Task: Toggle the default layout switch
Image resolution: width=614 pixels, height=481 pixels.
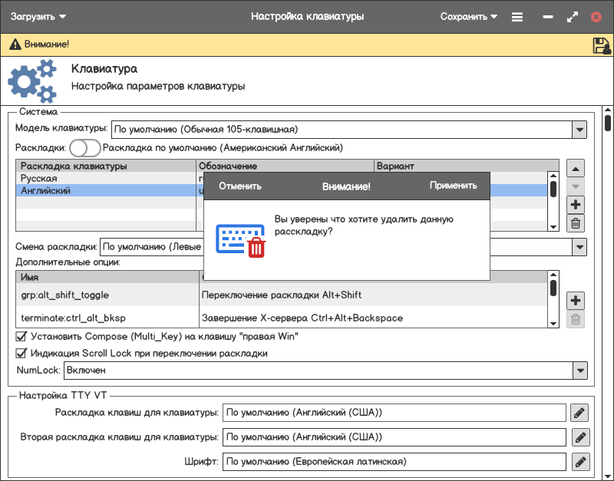Action: click(84, 147)
